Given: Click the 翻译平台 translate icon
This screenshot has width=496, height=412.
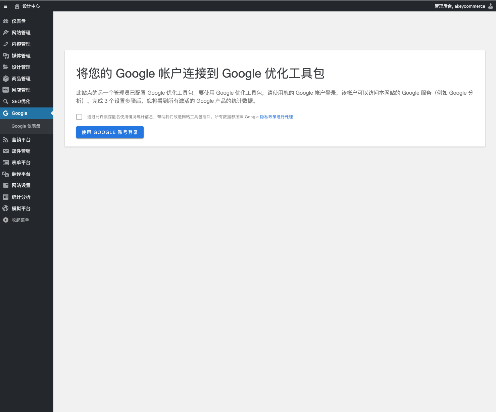Looking at the screenshot, I should coord(6,174).
